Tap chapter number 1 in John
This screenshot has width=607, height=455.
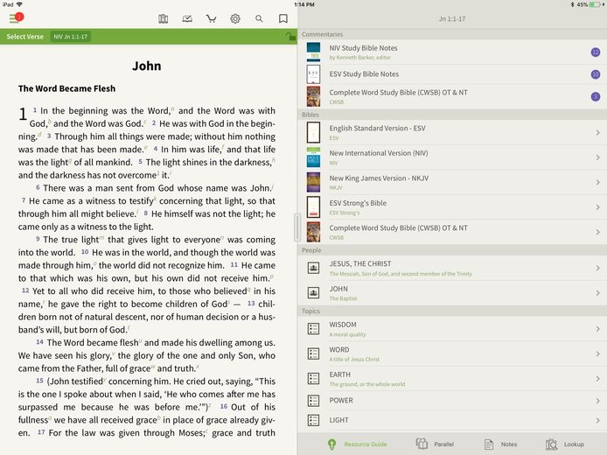tap(23, 114)
